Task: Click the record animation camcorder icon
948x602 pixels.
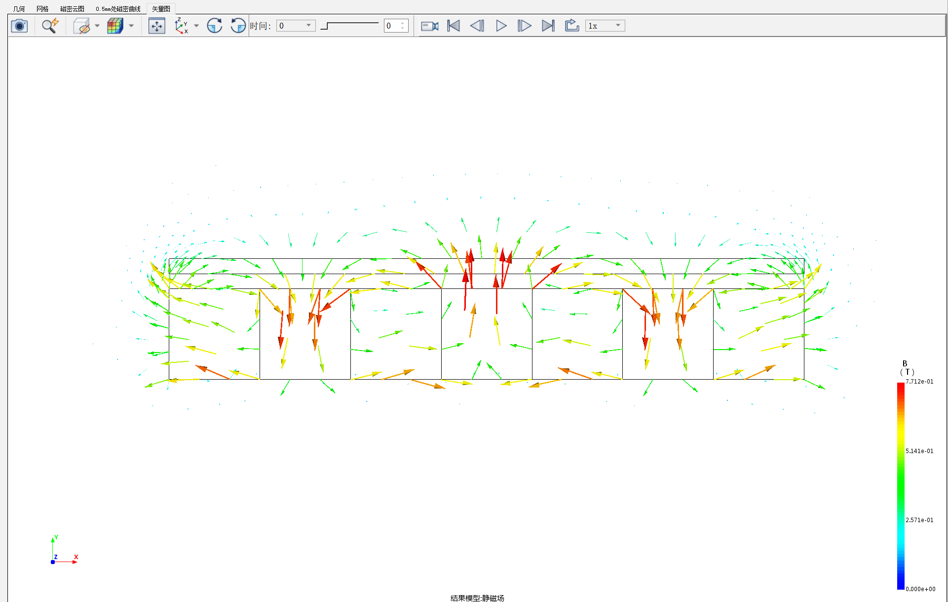Action: [429, 26]
